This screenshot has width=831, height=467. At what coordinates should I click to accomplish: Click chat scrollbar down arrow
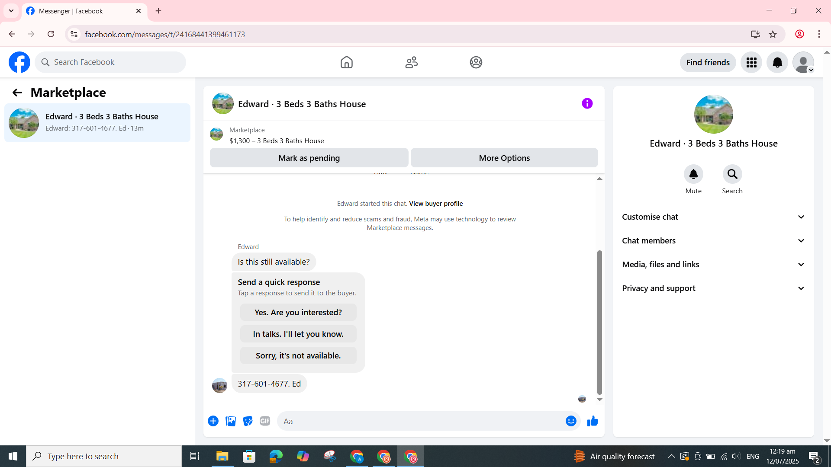click(x=599, y=400)
